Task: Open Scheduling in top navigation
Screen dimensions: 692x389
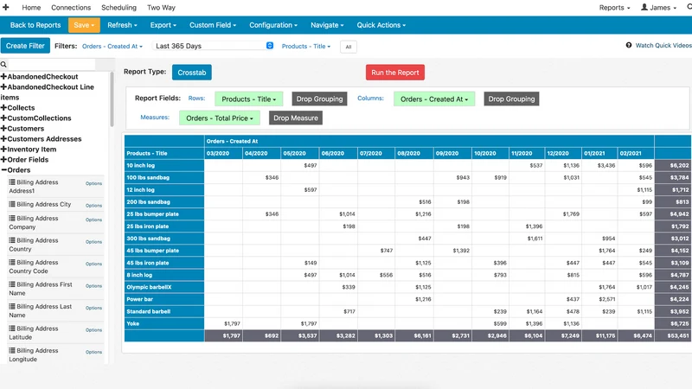Action: 119,8
